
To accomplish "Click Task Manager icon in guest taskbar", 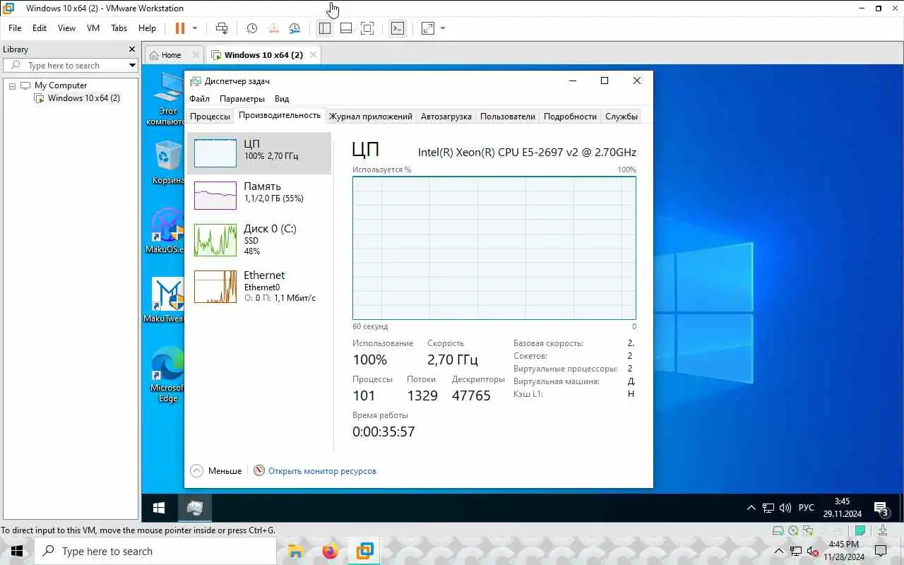I will coord(195,508).
